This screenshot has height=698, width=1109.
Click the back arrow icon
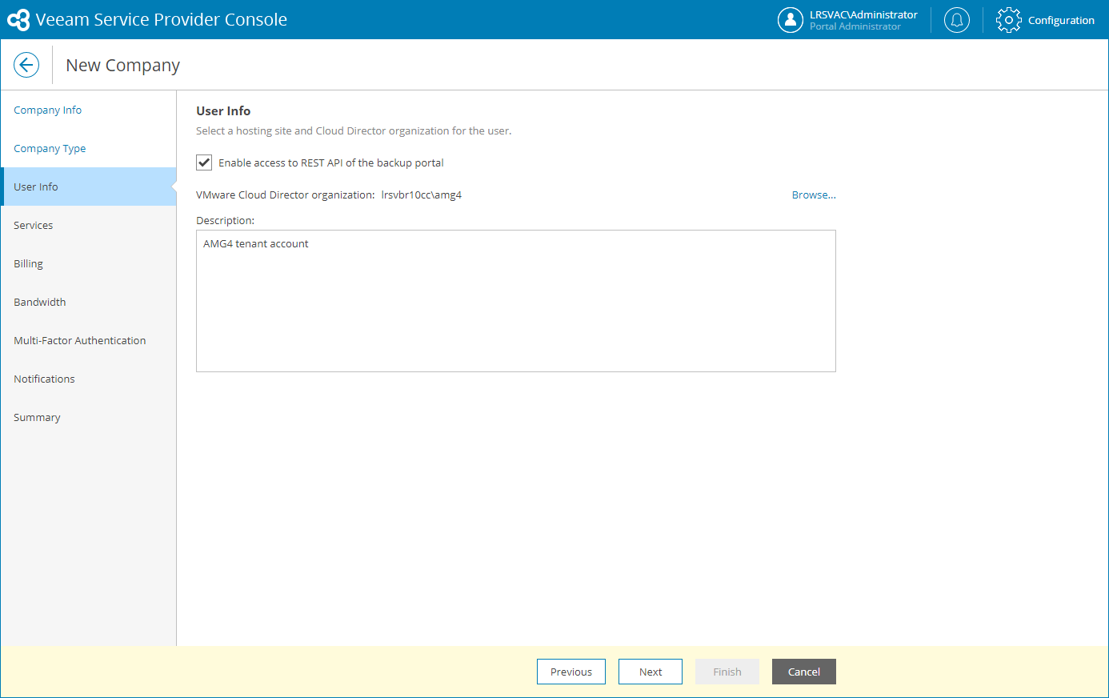tap(26, 65)
